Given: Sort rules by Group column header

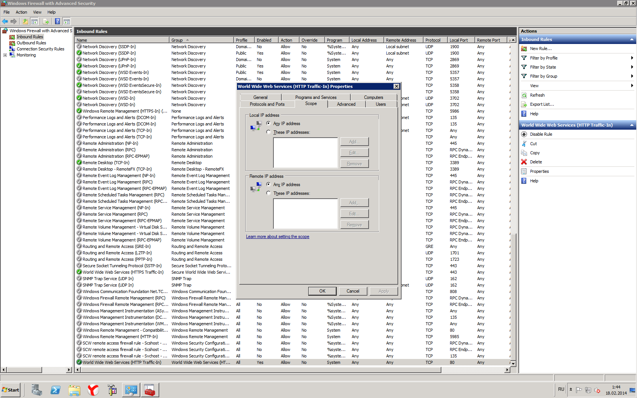Looking at the screenshot, I should point(201,40).
